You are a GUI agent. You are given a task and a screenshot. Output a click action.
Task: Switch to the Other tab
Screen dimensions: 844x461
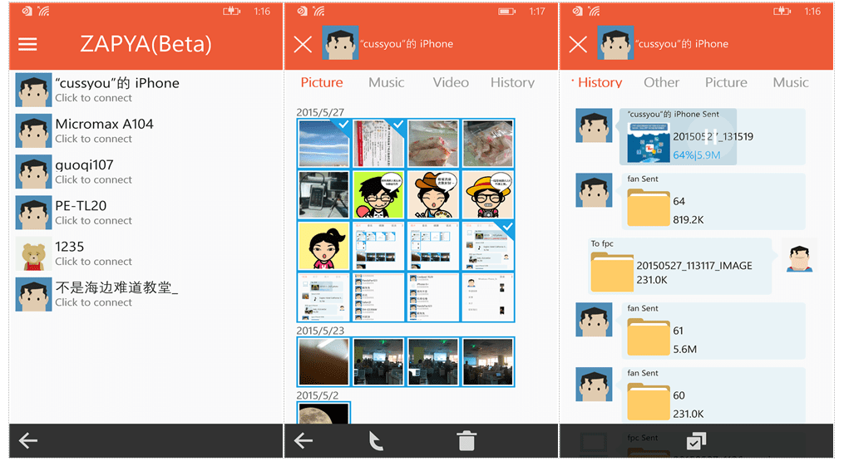tap(662, 82)
